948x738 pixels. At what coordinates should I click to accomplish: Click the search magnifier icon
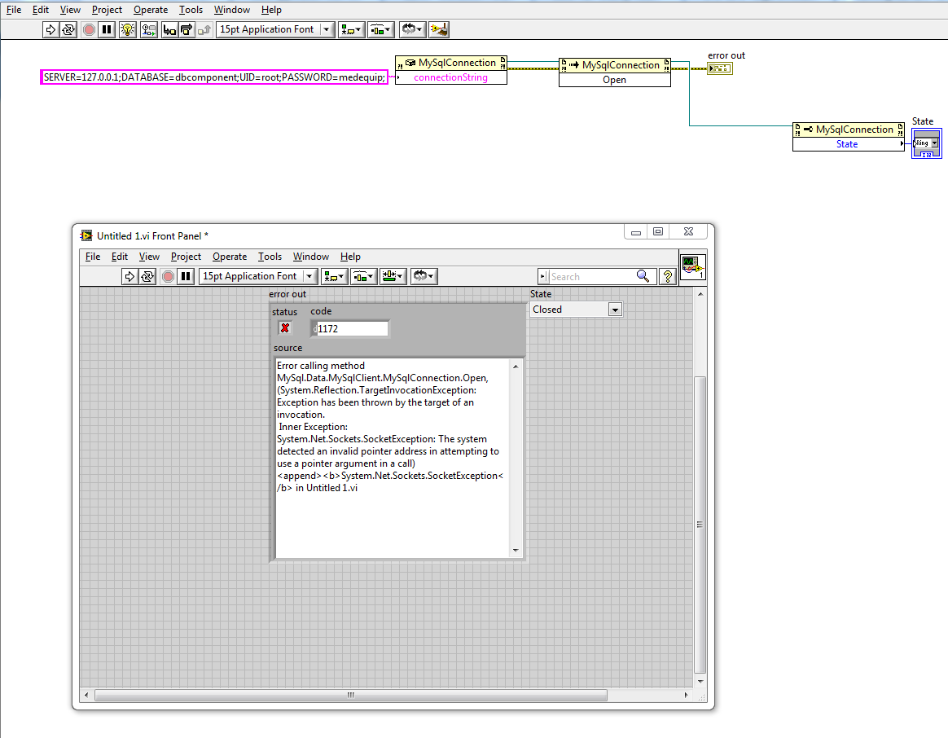(x=643, y=276)
